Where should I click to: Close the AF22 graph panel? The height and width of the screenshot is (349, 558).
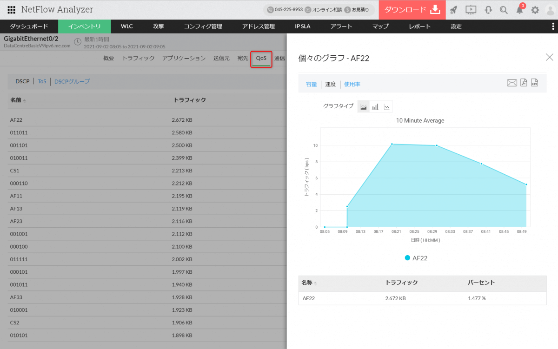[549, 57]
